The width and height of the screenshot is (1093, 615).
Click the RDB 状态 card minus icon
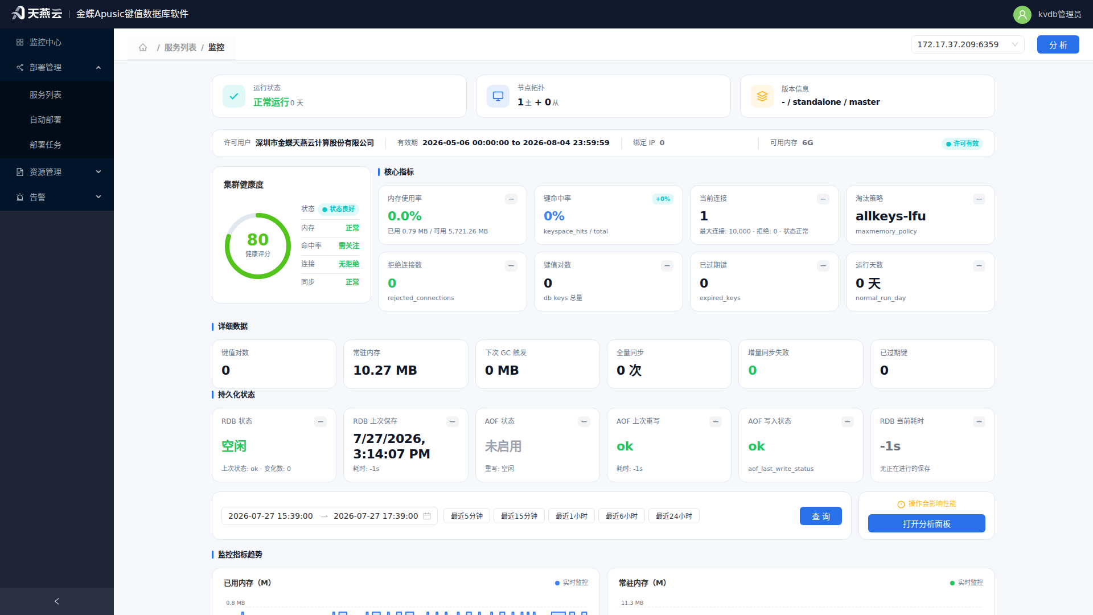pyautogui.click(x=320, y=421)
